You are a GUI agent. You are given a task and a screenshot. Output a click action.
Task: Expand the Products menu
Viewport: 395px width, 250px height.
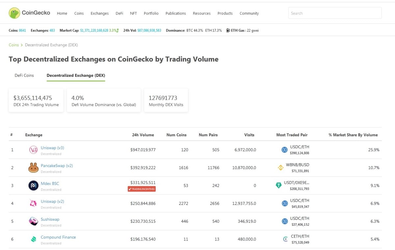click(x=225, y=13)
